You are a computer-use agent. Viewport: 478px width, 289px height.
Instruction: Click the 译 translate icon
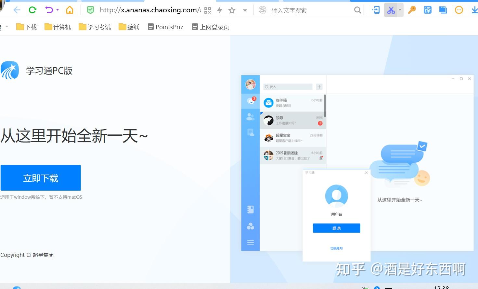click(x=428, y=10)
